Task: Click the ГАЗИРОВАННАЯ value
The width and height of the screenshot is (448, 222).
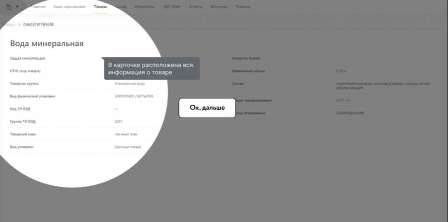Action: point(350,113)
